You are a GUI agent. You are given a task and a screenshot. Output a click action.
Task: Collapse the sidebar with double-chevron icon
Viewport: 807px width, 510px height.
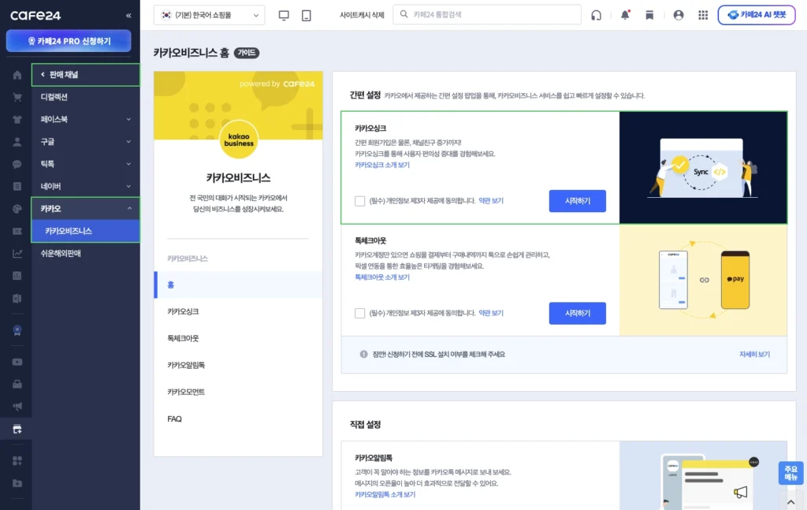point(128,16)
